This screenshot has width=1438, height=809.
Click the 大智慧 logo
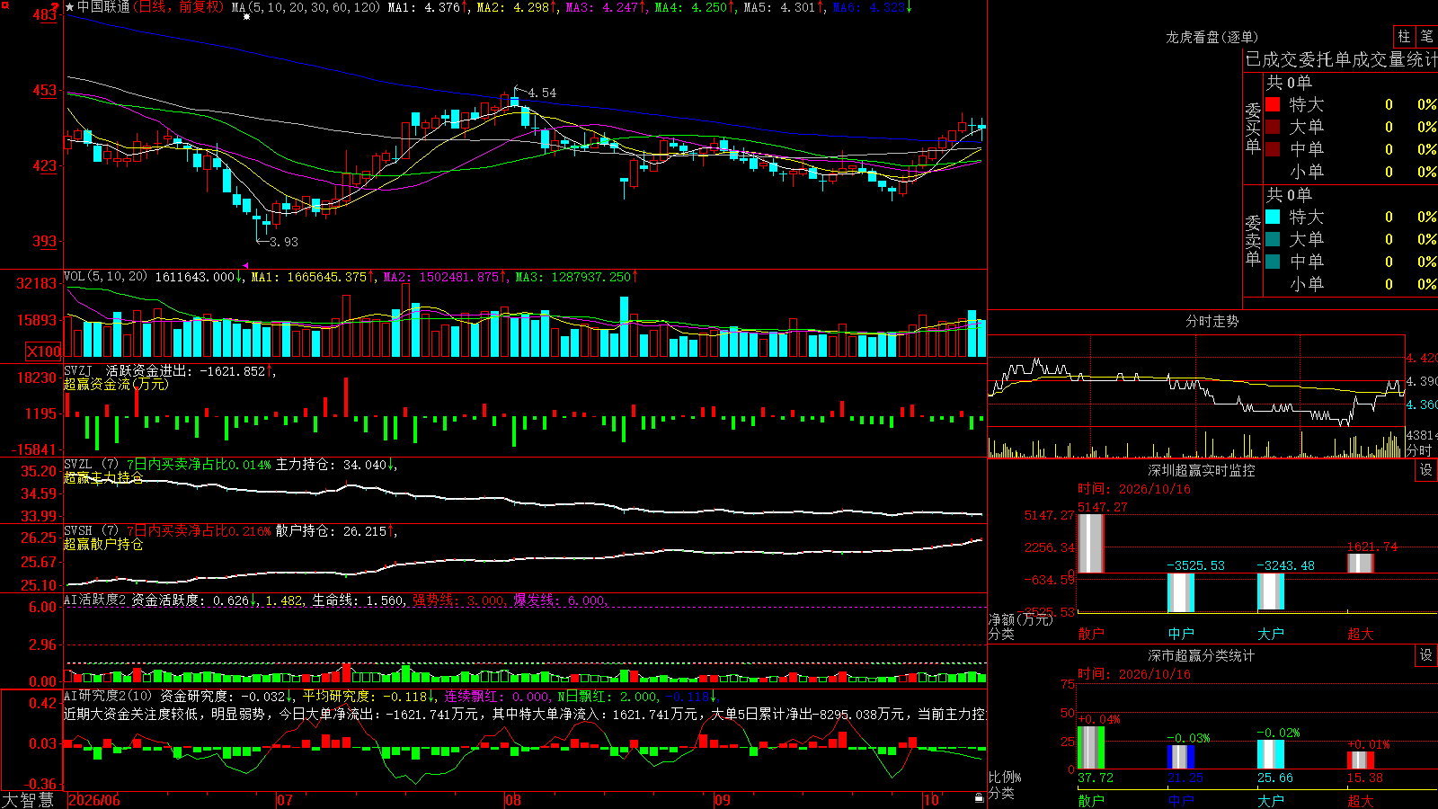coord(28,800)
